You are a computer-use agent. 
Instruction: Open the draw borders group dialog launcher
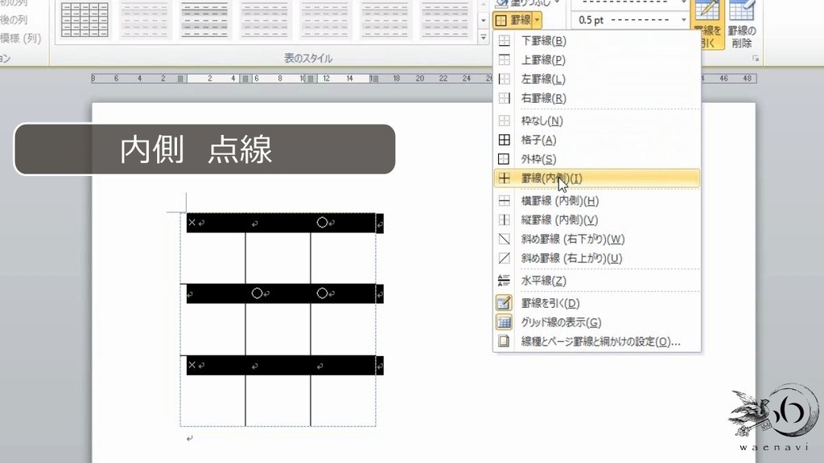coord(756,58)
